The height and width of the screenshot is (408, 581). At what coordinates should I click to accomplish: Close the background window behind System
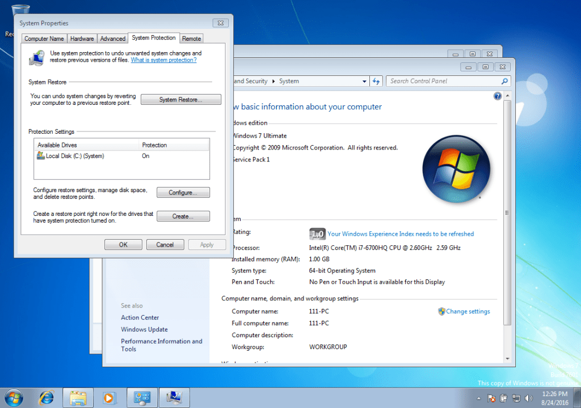click(x=490, y=54)
